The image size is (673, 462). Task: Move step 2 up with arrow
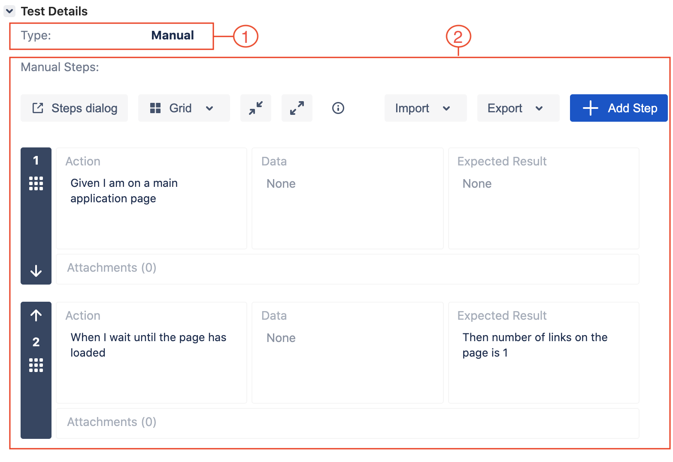coord(36,315)
